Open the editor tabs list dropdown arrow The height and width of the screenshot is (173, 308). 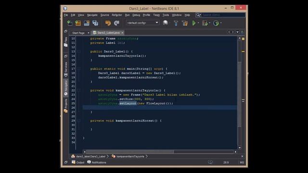[237, 32]
